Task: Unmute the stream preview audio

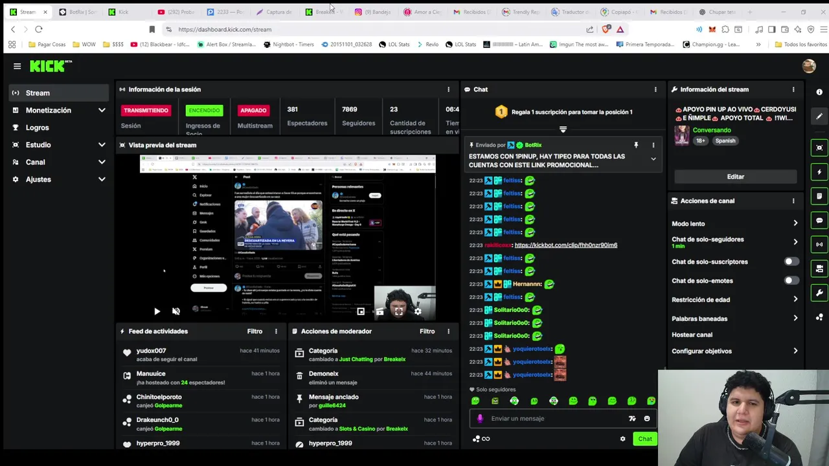Action: pos(176,311)
